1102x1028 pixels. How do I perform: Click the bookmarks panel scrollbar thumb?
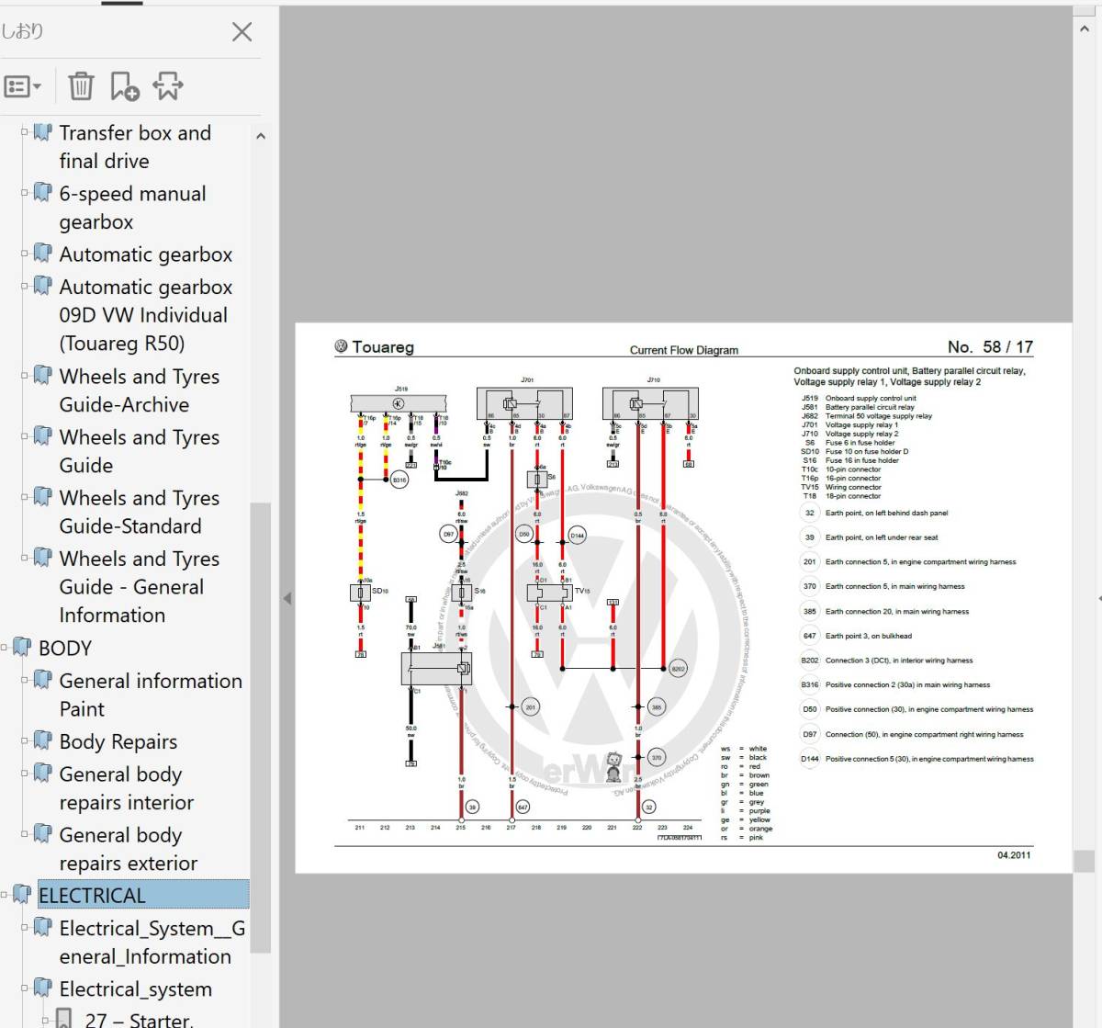(260, 727)
